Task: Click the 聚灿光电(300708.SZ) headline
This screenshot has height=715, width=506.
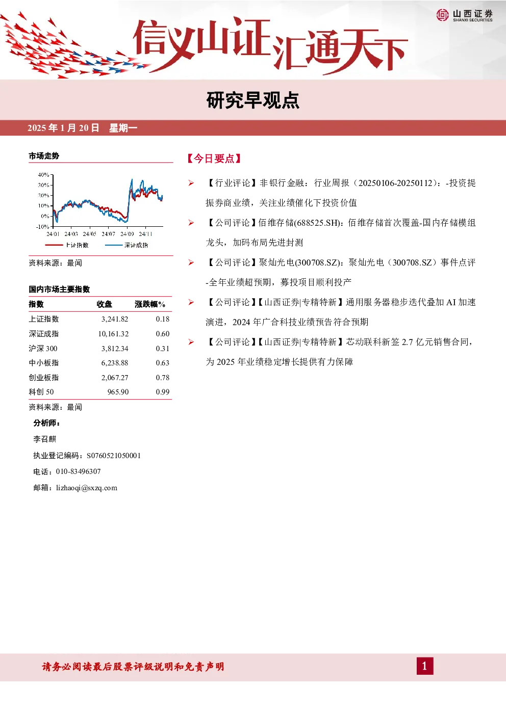Action: point(341,272)
